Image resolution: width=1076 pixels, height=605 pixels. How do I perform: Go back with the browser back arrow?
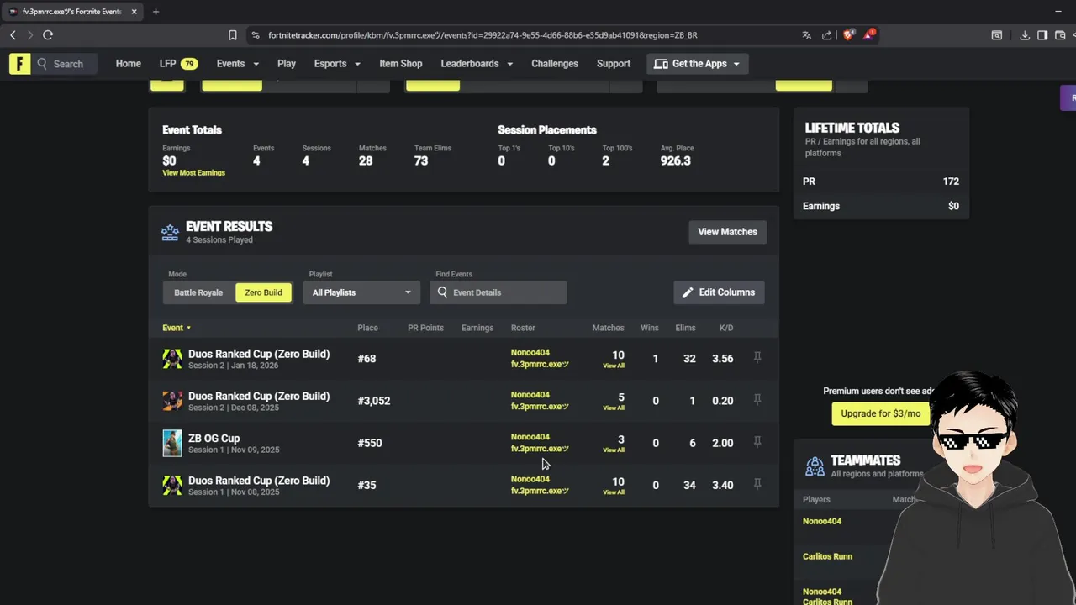click(13, 35)
